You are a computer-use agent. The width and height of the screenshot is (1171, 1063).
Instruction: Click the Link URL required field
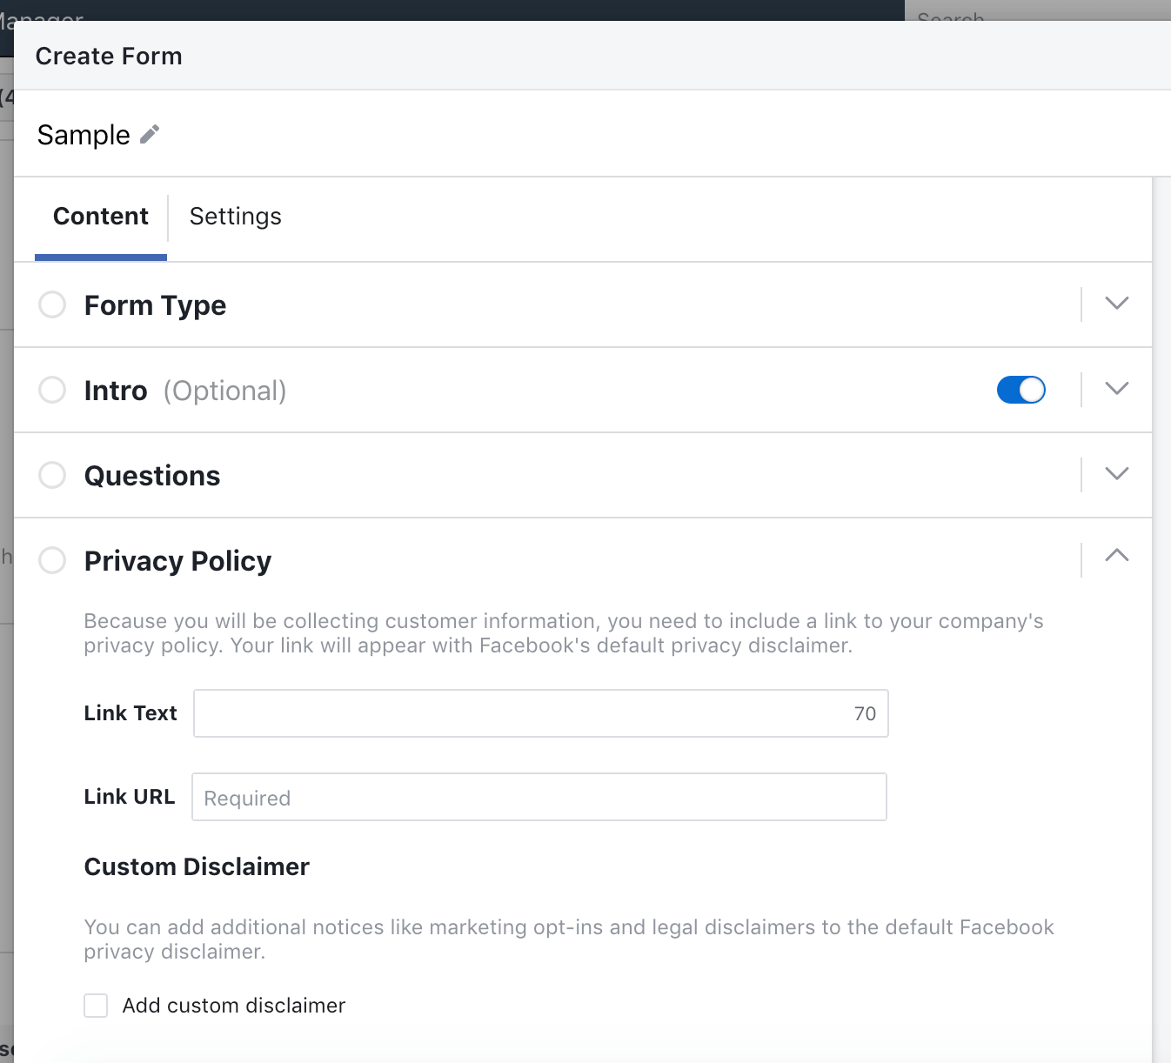(539, 797)
